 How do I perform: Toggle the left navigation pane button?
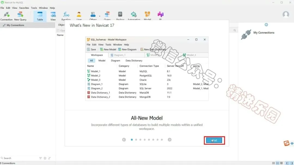(287, 163)
